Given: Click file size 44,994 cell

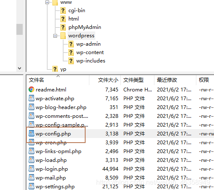Looking at the screenshot, I should [110, 169].
